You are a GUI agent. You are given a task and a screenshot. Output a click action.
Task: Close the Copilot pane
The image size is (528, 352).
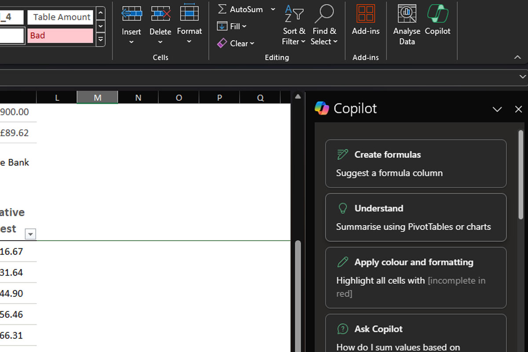tap(518, 109)
